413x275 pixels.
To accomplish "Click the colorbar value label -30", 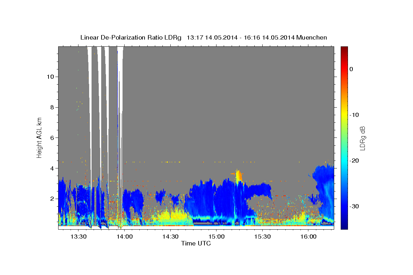I will 354,206.
